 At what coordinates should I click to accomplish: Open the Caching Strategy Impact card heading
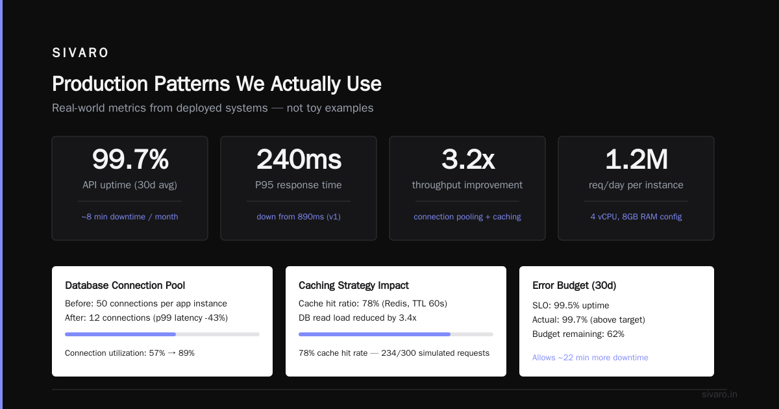[x=354, y=285]
